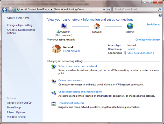Open Change adapter settings

click(20, 25)
